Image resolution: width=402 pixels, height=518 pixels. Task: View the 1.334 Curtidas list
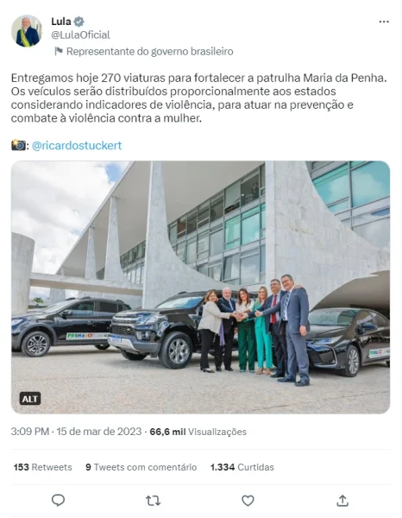pos(242,467)
